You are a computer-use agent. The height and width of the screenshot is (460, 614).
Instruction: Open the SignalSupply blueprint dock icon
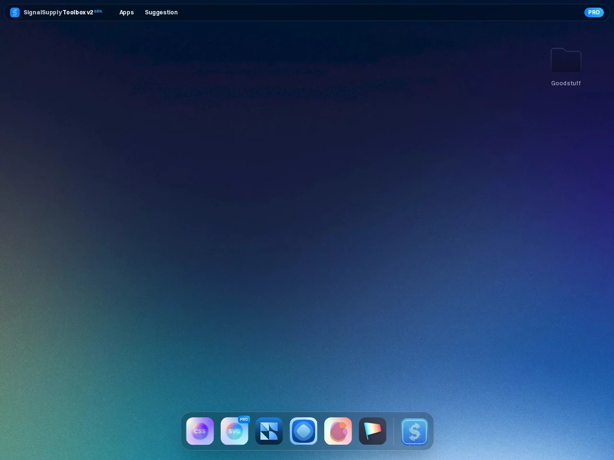click(x=414, y=431)
